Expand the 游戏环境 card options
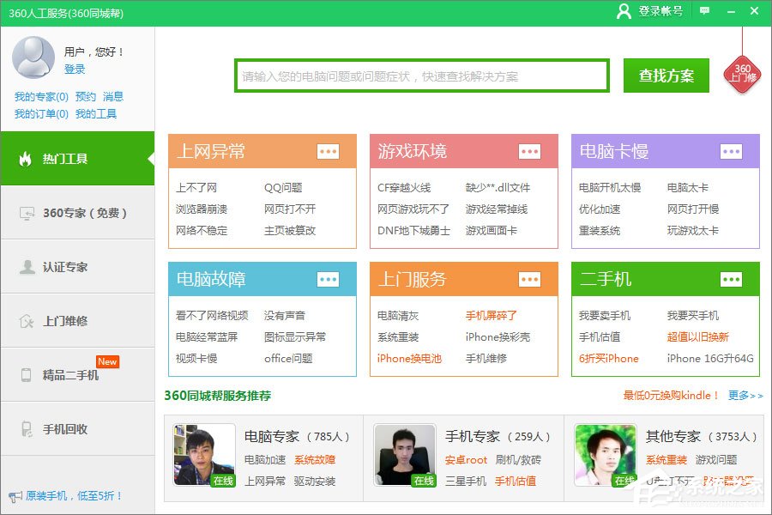Viewport: 772px width, 515px height. click(529, 150)
